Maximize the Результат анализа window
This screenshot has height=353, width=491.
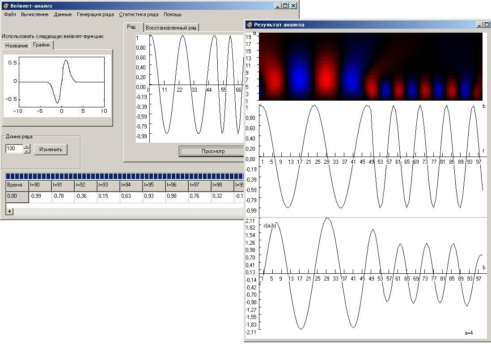coord(487,25)
